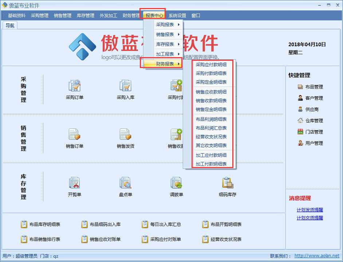Click the 盘点单 inventory count icon

click(x=126, y=183)
